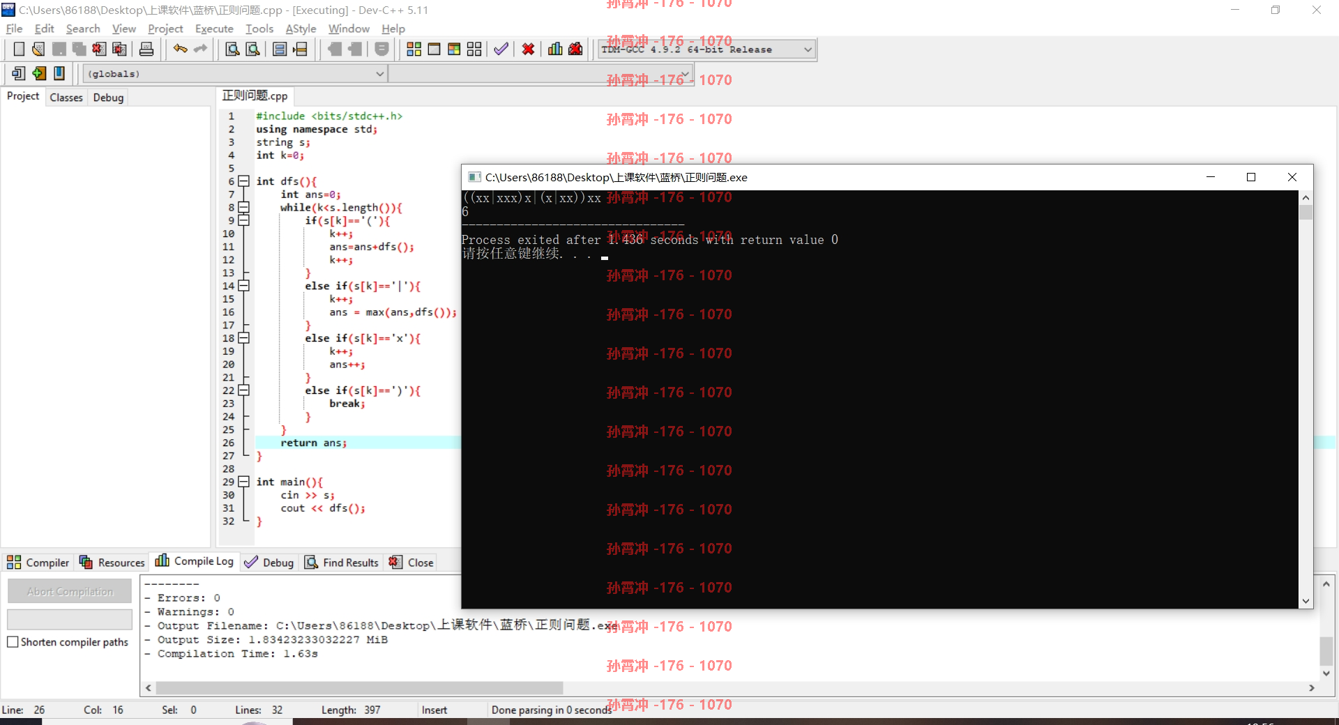Click the Compile & Run toolbar icon
Screen dimensions: 1339x725
(454, 49)
